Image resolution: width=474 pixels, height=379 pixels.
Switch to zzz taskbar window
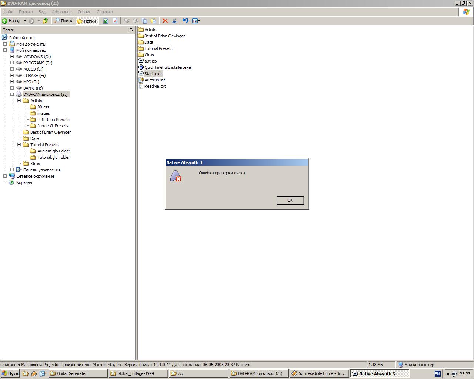pyautogui.click(x=199, y=373)
